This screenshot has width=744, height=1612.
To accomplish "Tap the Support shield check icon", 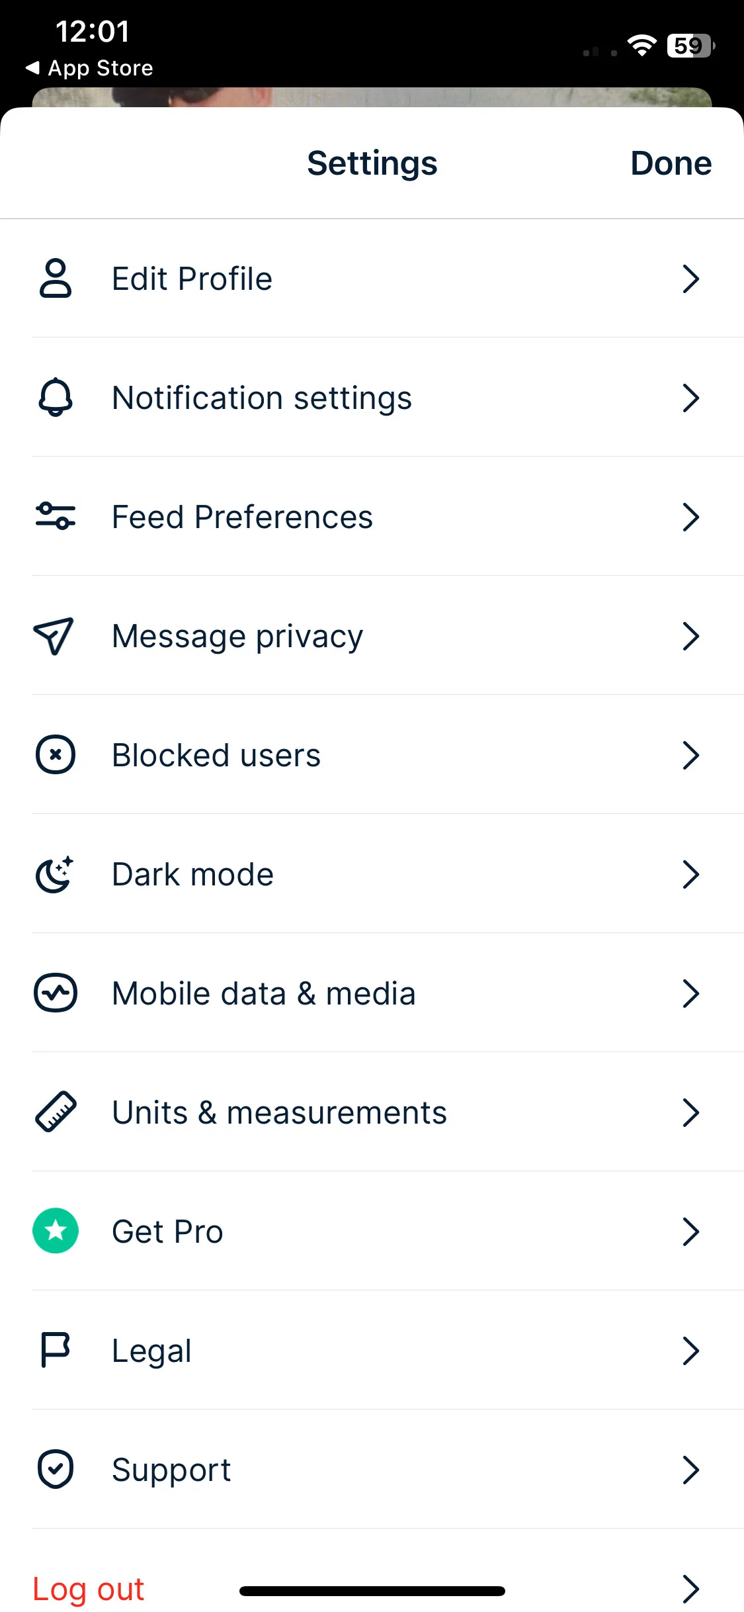I will pos(56,1469).
